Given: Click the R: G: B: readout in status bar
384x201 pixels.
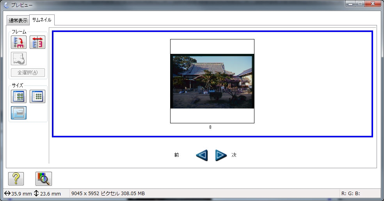Looking at the screenshot, I should click(x=351, y=194).
